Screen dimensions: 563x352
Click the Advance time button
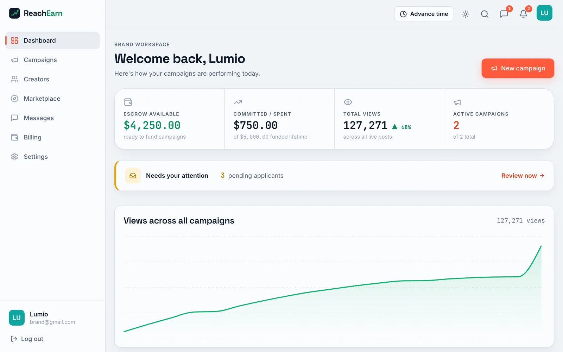[x=424, y=14]
